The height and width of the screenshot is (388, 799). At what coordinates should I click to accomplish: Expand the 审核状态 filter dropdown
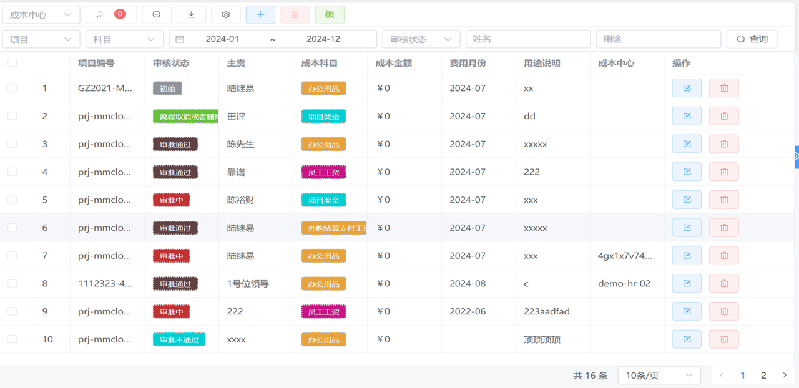(x=421, y=39)
